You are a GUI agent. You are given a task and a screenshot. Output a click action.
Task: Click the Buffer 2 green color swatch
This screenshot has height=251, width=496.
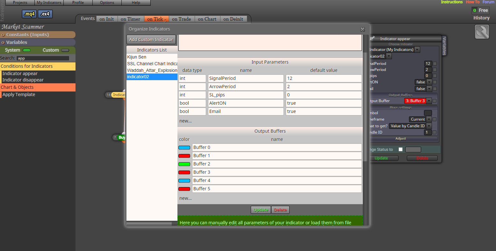pos(184,164)
